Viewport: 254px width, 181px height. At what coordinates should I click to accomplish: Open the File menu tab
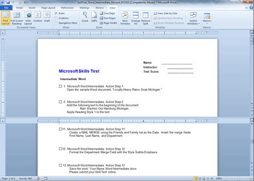[6, 8]
